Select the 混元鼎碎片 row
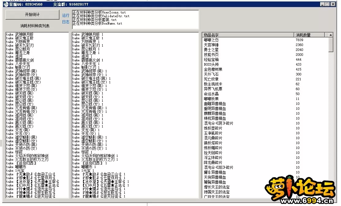 265,138
